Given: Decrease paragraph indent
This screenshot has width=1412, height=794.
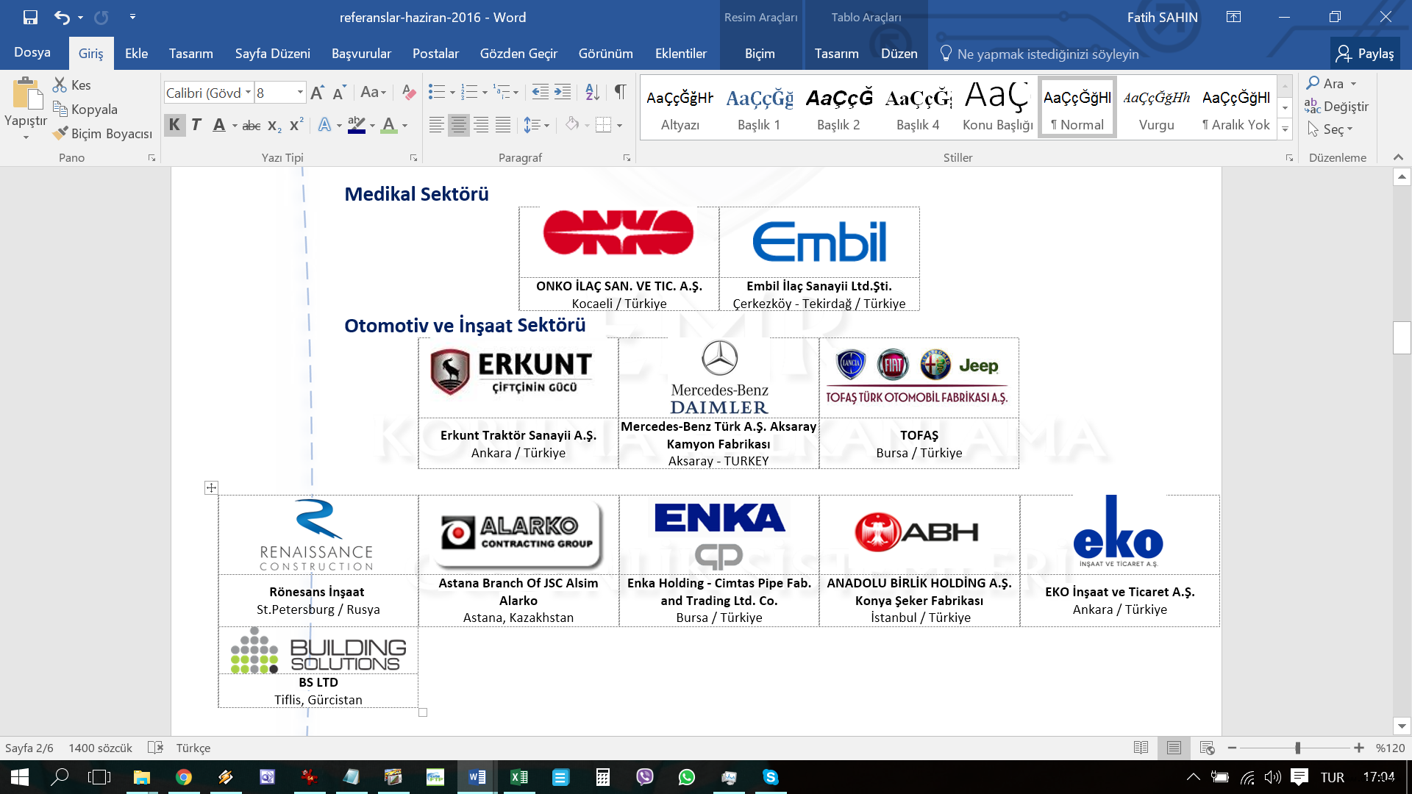Looking at the screenshot, I should 540,93.
